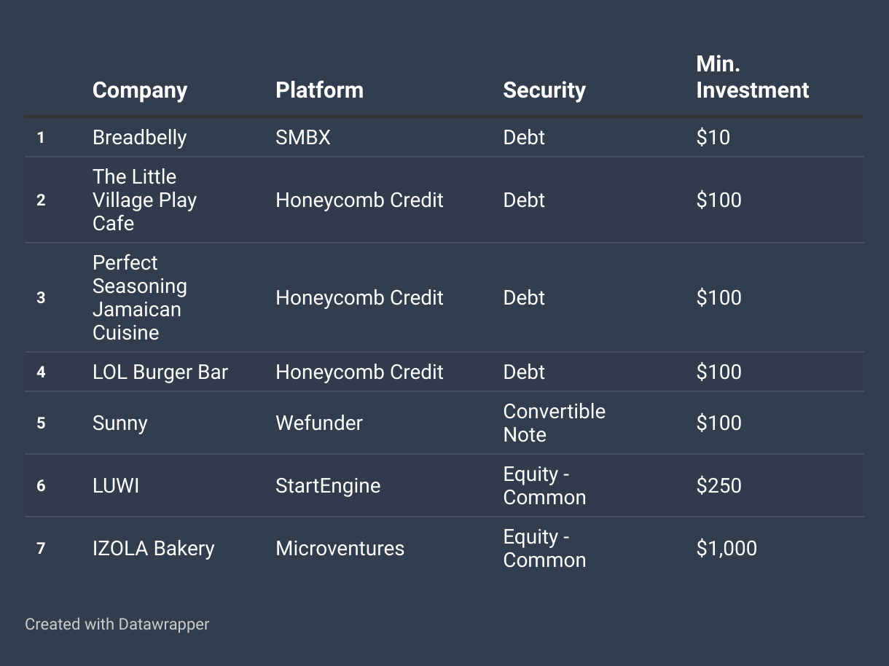The height and width of the screenshot is (666, 889).
Task: Click the Company column header
Action: (x=140, y=90)
